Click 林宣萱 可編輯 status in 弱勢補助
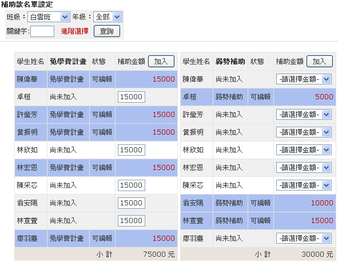The height and width of the screenshot is (263, 338). [260, 221]
